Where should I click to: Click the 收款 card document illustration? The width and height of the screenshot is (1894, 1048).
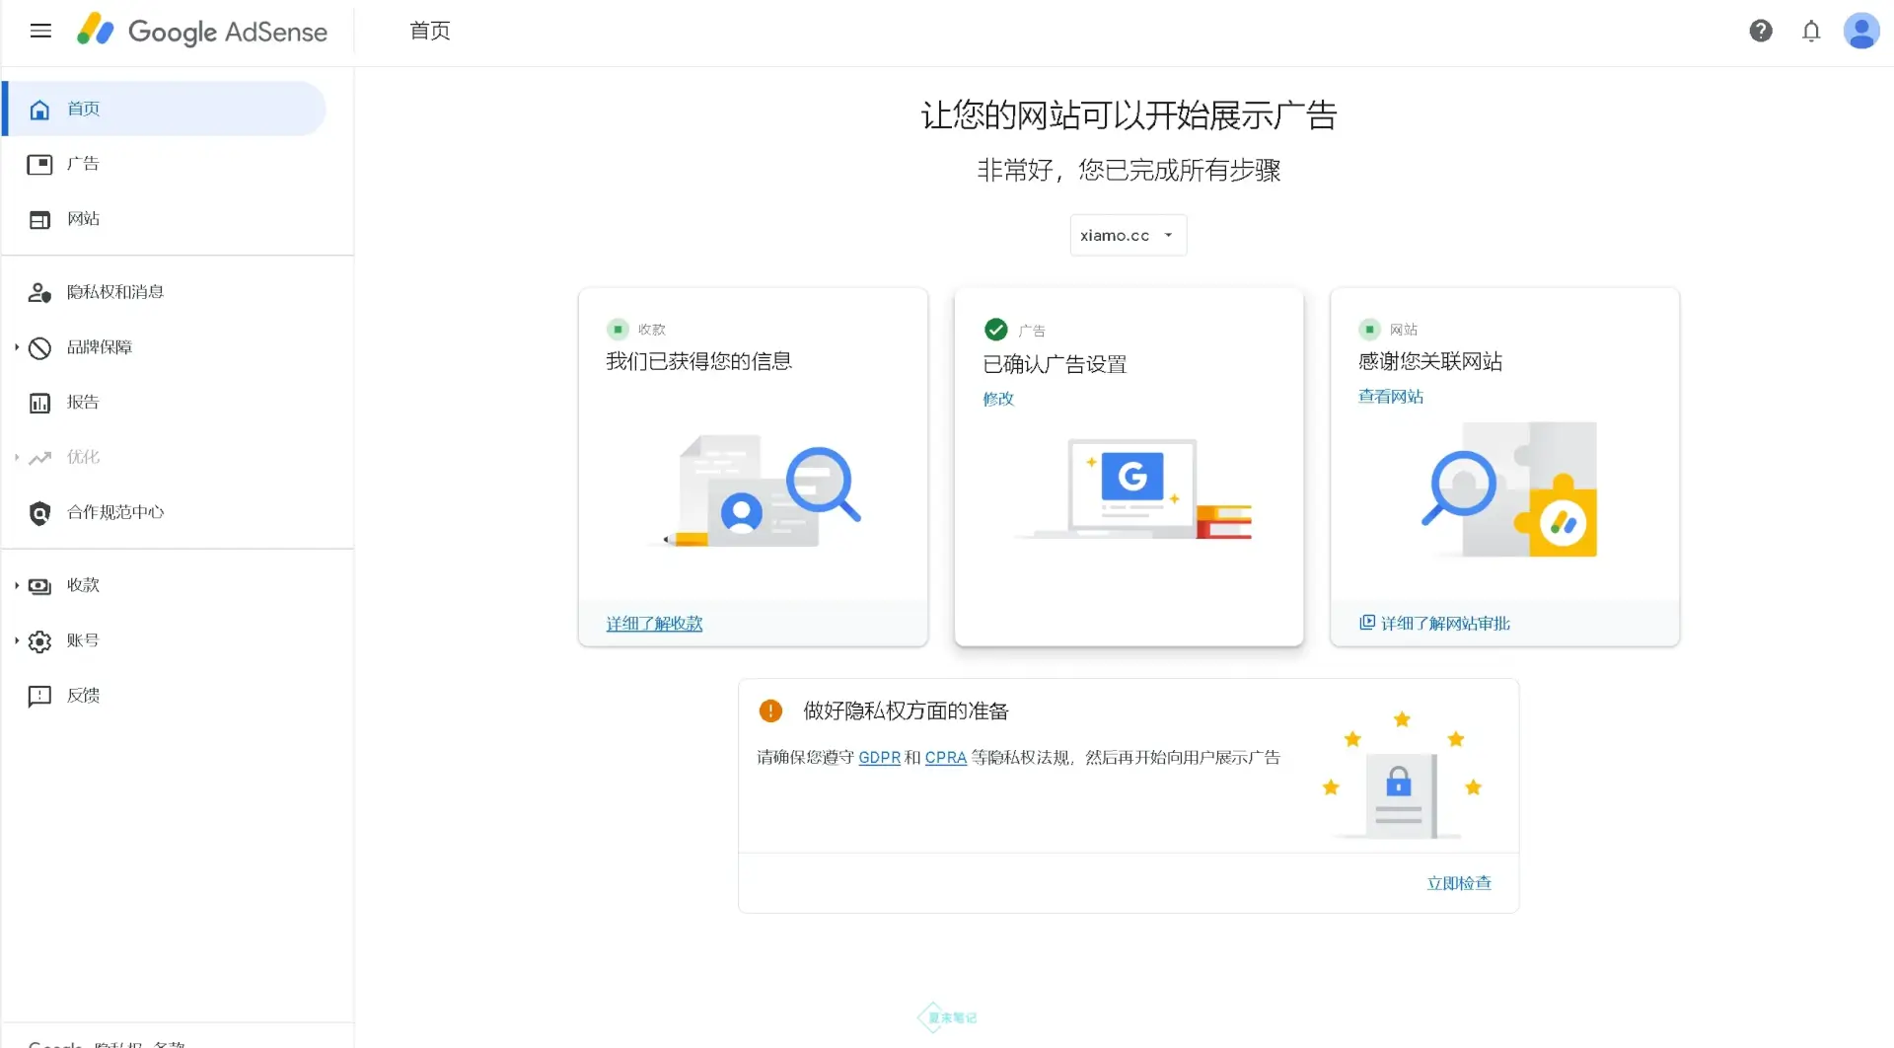[x=756, y=490]
